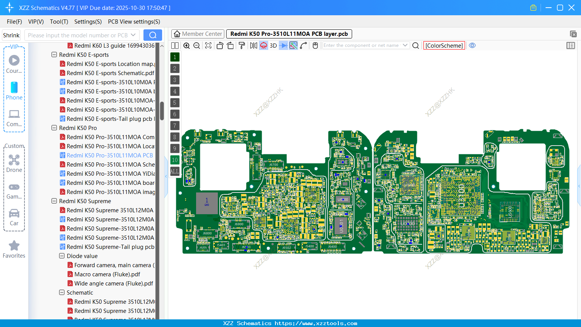This screenshot has height=327, width=581.
Task: Select layer ALL in the layer list
Action: point(175,171)
